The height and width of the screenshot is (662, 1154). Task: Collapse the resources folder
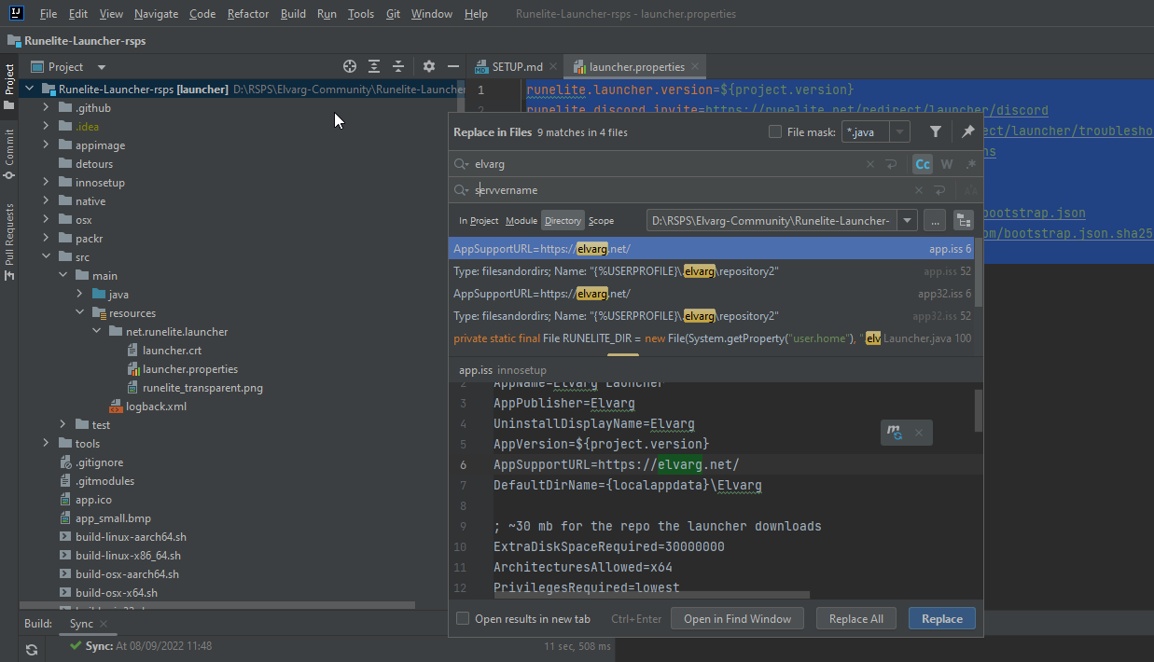pyautogui.click(x=79, y=313)
